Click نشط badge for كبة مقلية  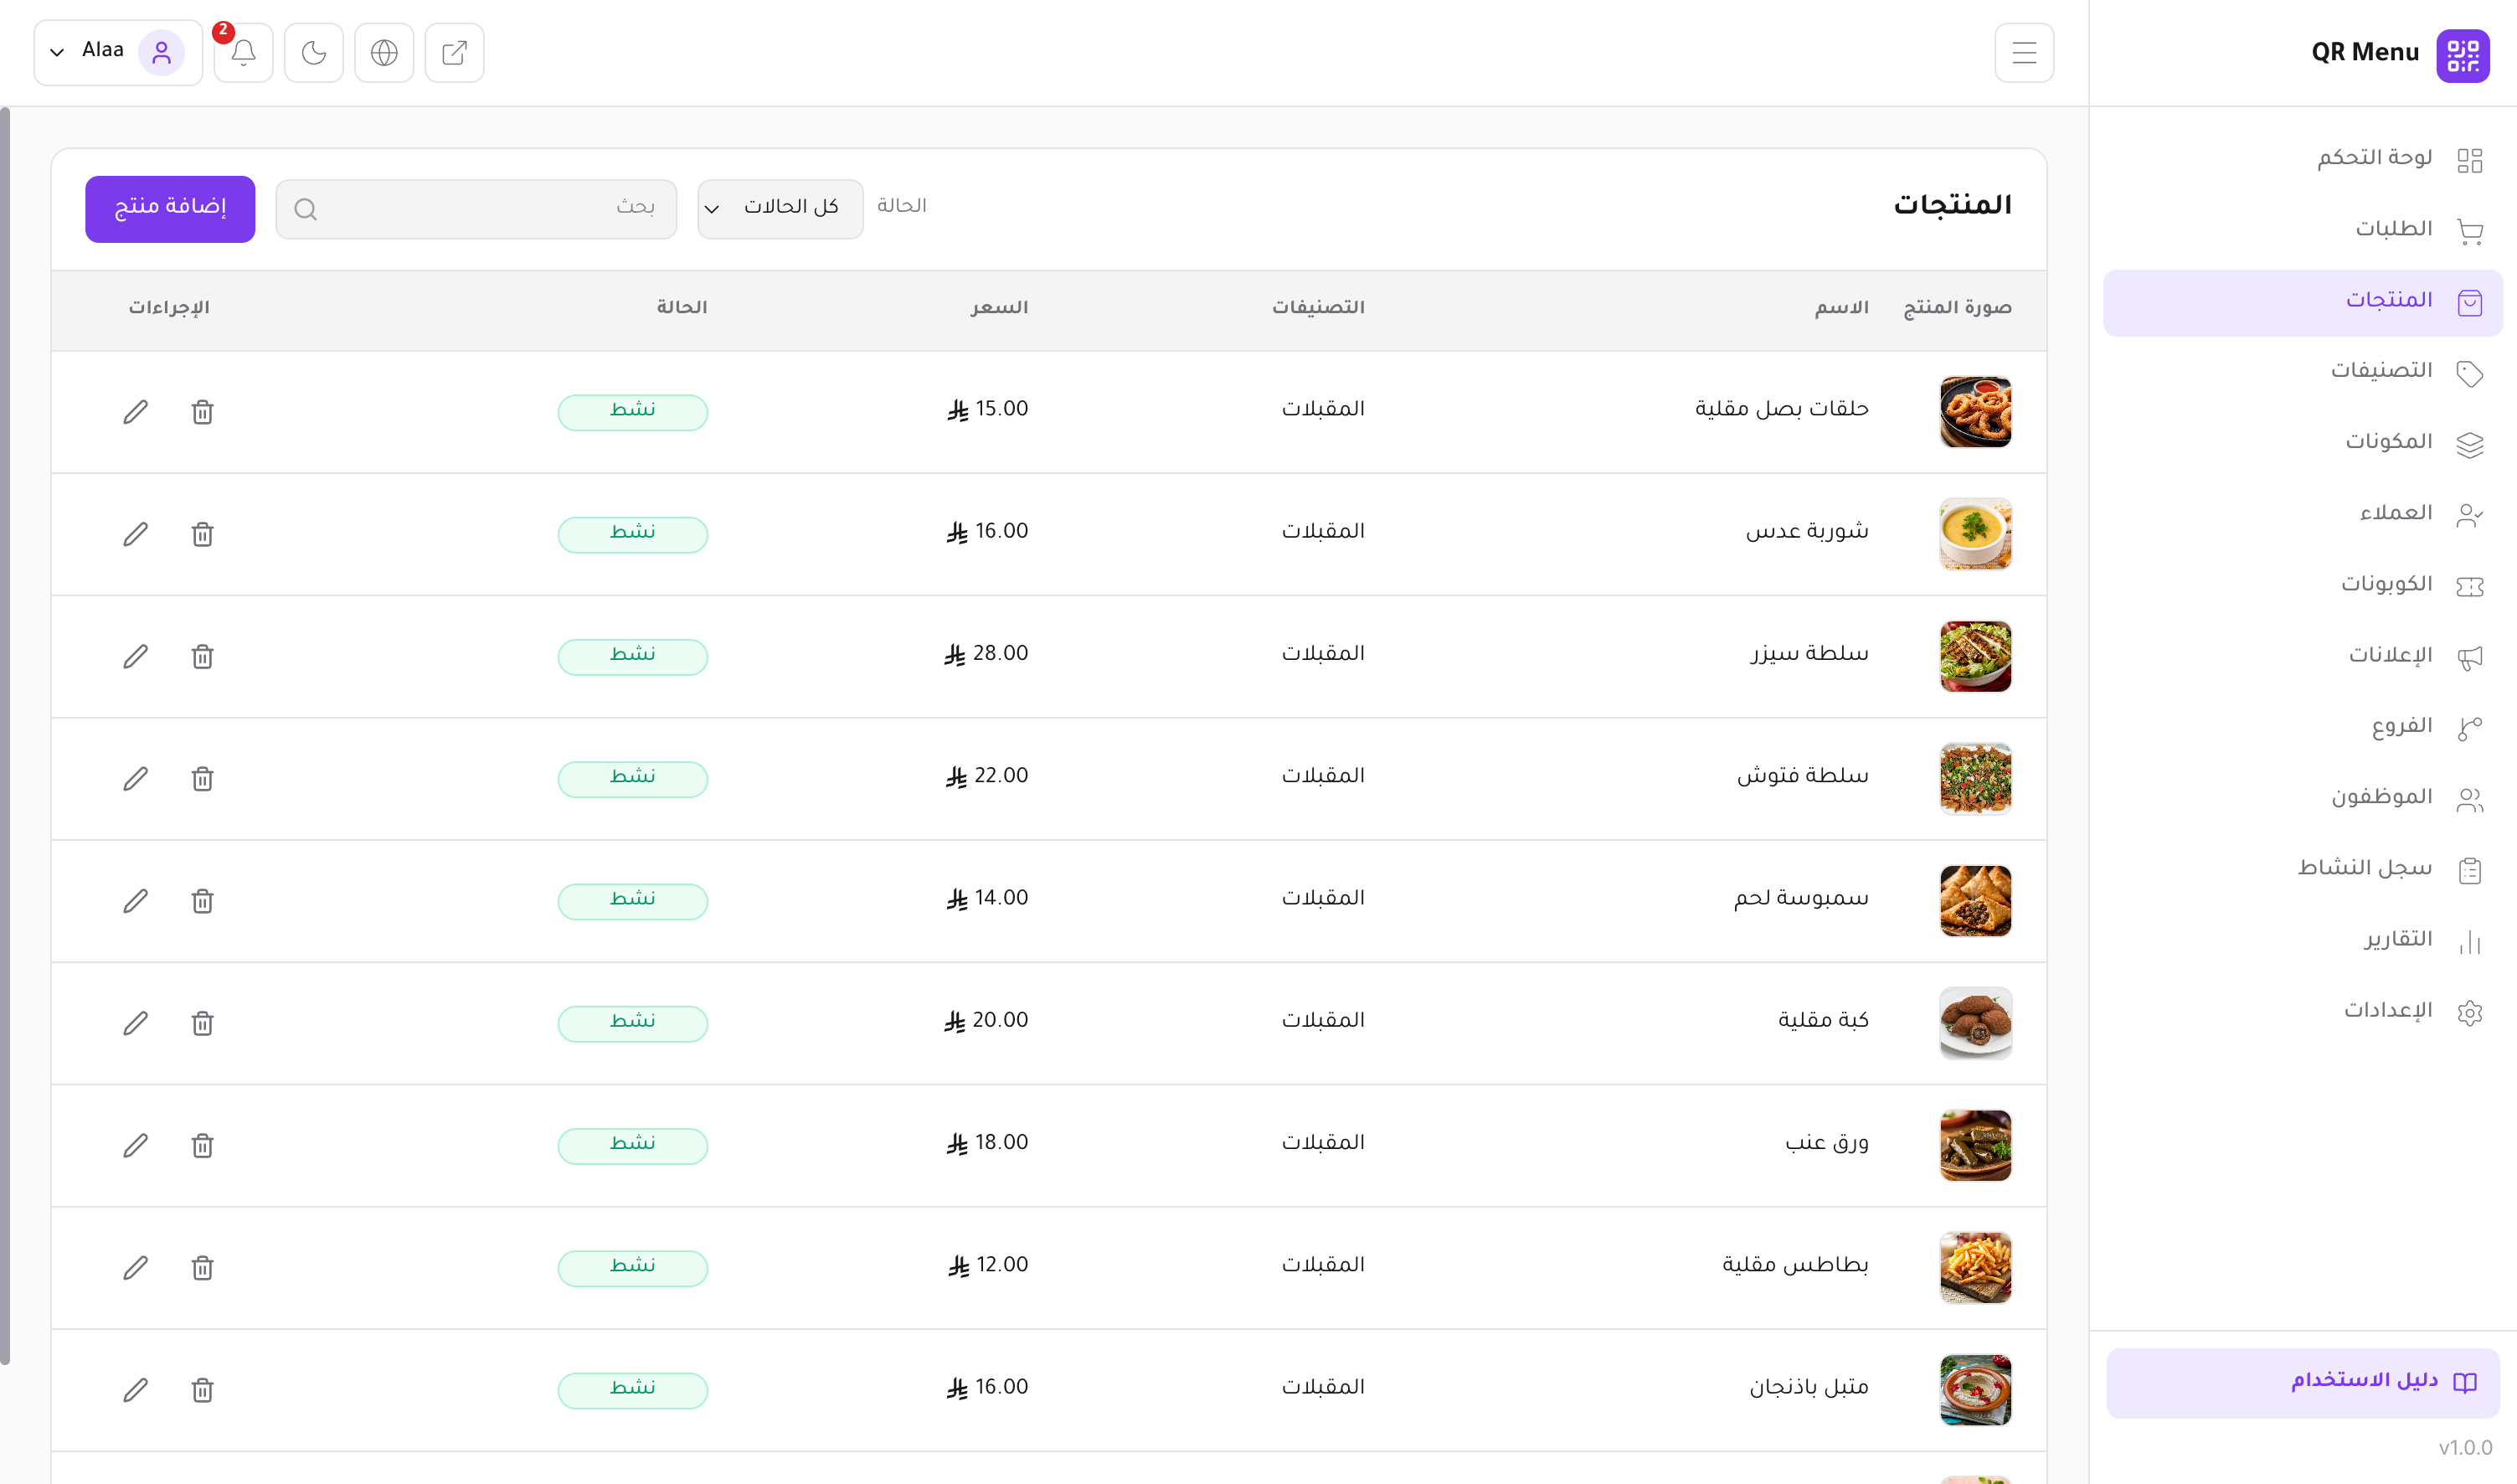pyautogui.click(x=633, y=1023)
